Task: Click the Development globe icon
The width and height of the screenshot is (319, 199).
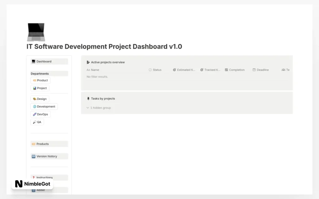Action: click(x=35, y=107)
